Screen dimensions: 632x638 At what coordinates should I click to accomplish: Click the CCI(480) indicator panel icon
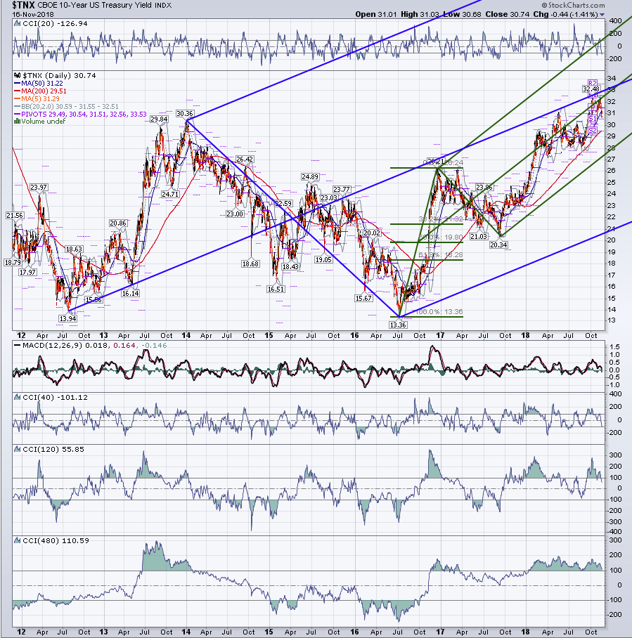point(17,540)
